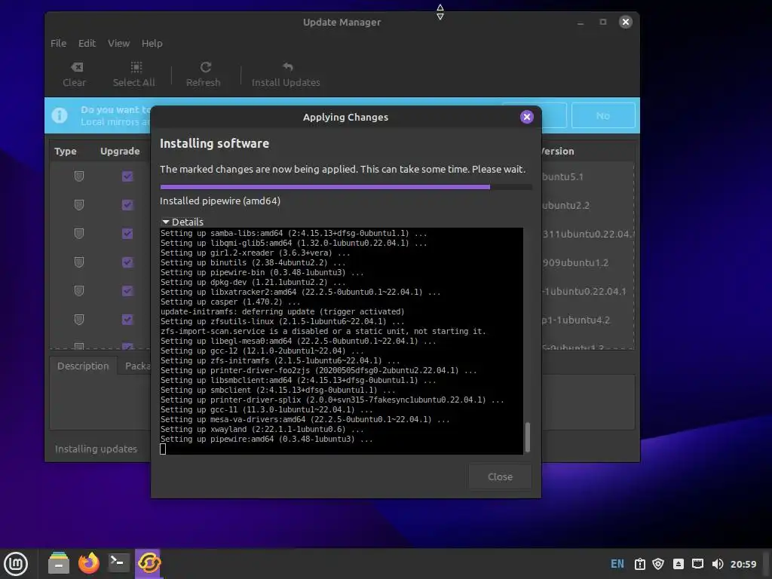Click 'Installing updates' status bar text

click(96, 449)
